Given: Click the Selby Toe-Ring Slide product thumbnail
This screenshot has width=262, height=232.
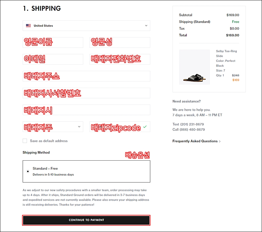Looking at the screenshot, I should pos(194,67).
